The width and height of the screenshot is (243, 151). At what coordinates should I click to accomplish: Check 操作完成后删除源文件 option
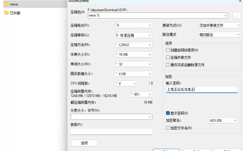point(168,65)
